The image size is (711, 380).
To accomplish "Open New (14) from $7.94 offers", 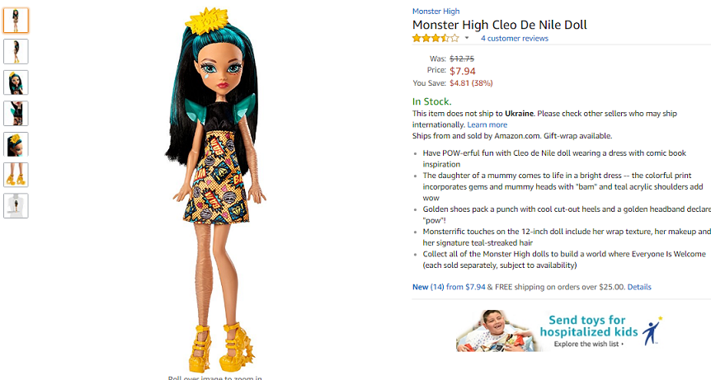I will point(449,287).
